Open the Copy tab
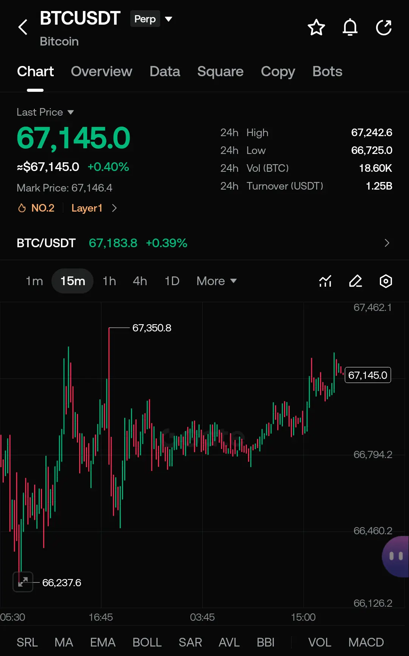This screenshot has width=409, height=656. coord(278,71)
